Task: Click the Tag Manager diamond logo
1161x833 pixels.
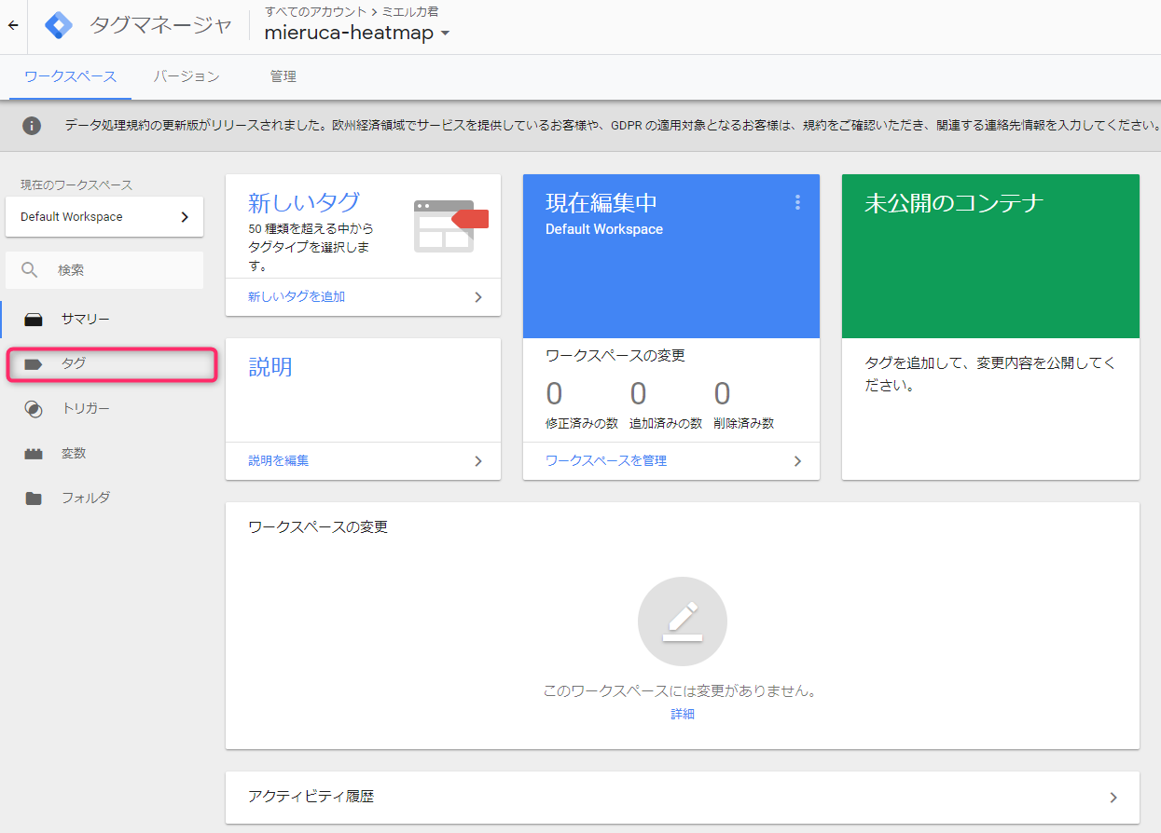Action: (58, 25)
